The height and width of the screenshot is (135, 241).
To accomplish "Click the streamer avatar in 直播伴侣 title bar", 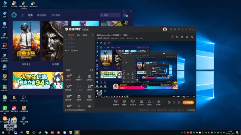I will [x=165, y=29].
